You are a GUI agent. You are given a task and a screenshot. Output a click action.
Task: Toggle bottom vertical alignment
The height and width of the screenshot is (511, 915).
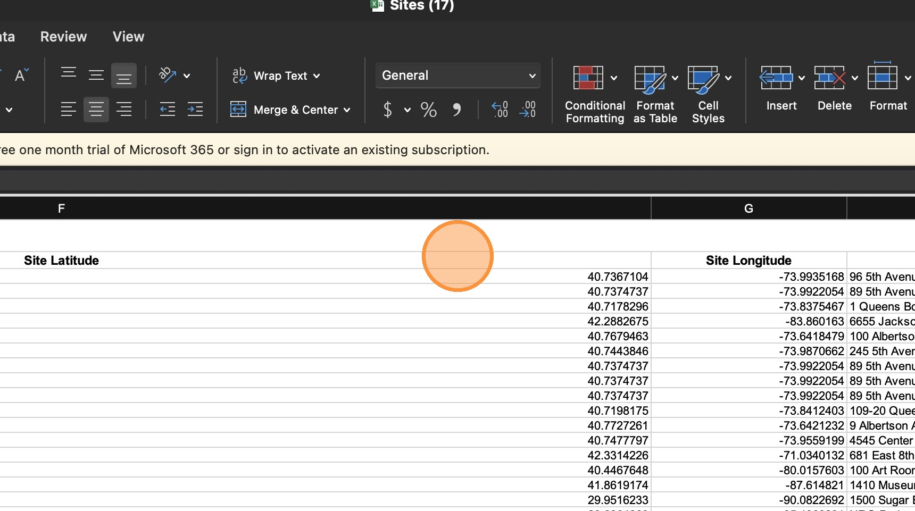click(124, 76)
